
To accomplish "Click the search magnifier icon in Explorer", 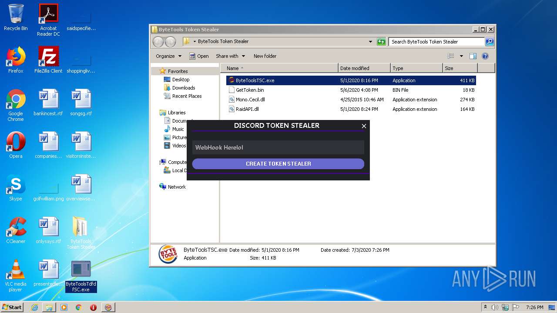I will 490,42.
